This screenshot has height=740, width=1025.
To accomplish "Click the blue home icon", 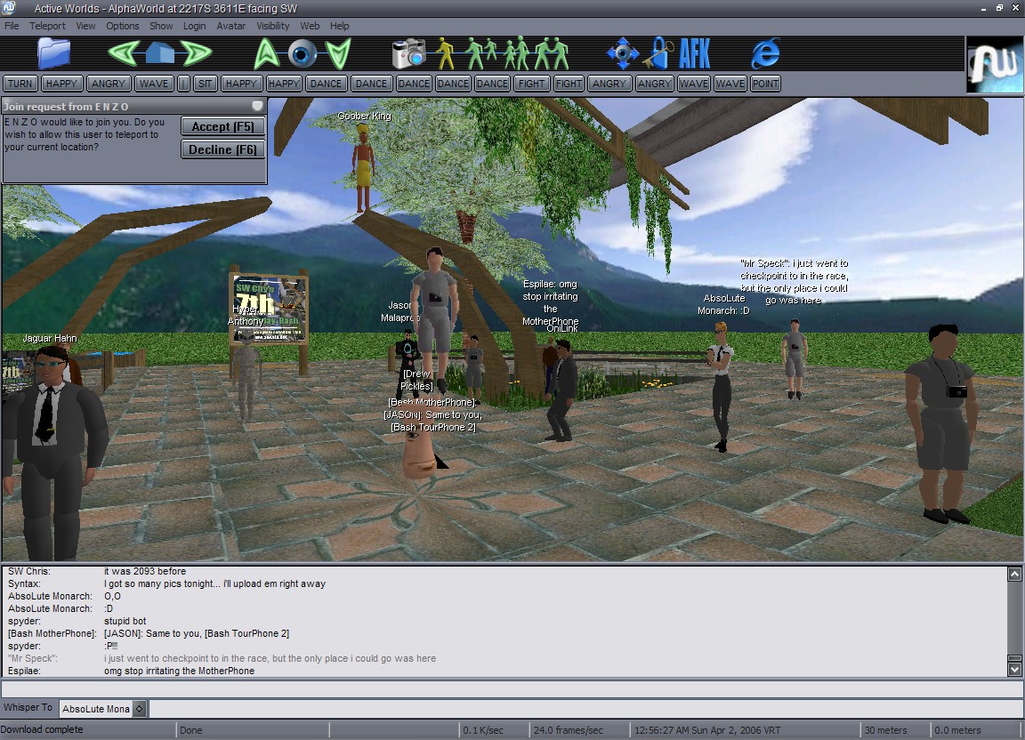I will point(160,53).
